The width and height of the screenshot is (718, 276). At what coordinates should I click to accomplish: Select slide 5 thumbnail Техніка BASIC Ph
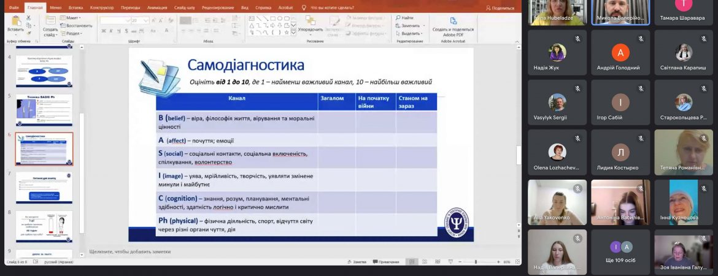pyautogui.click(x=44, y=110)
